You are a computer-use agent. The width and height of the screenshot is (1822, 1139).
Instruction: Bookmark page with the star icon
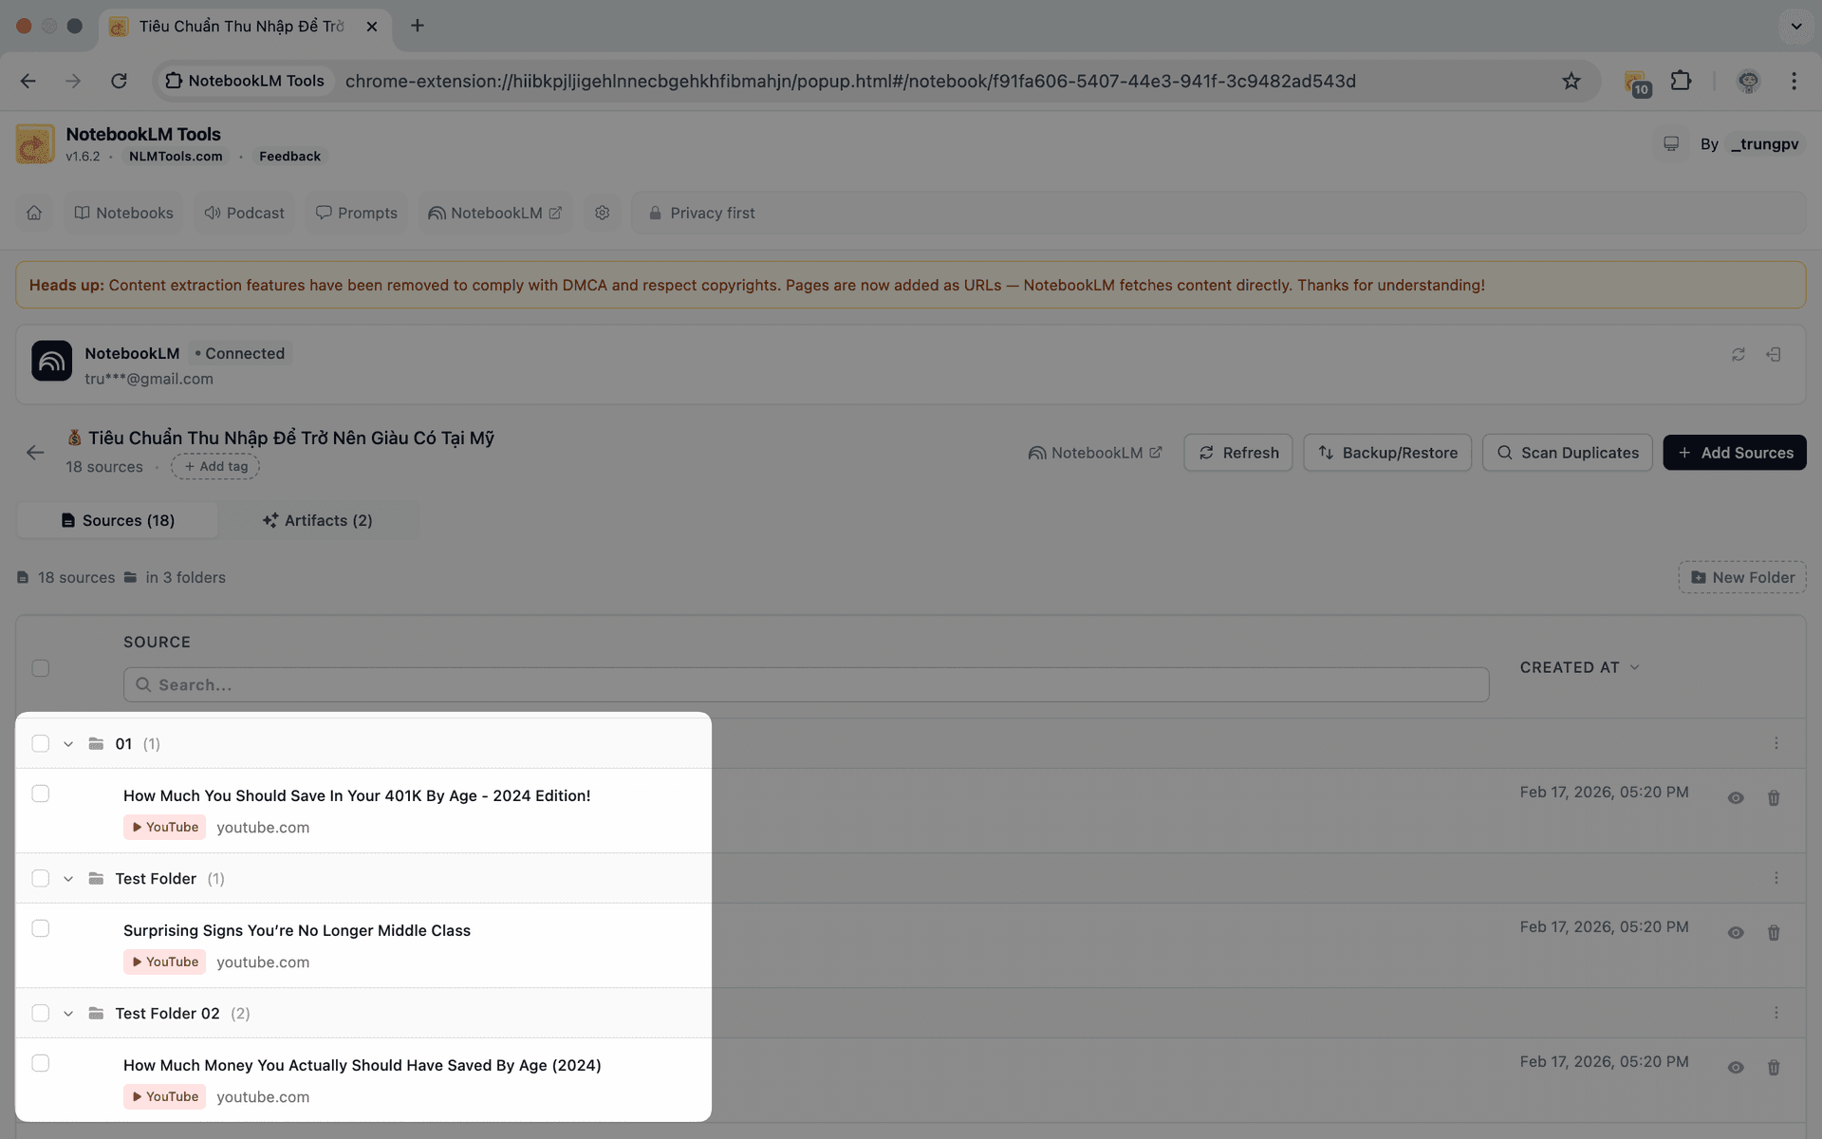1571,81
